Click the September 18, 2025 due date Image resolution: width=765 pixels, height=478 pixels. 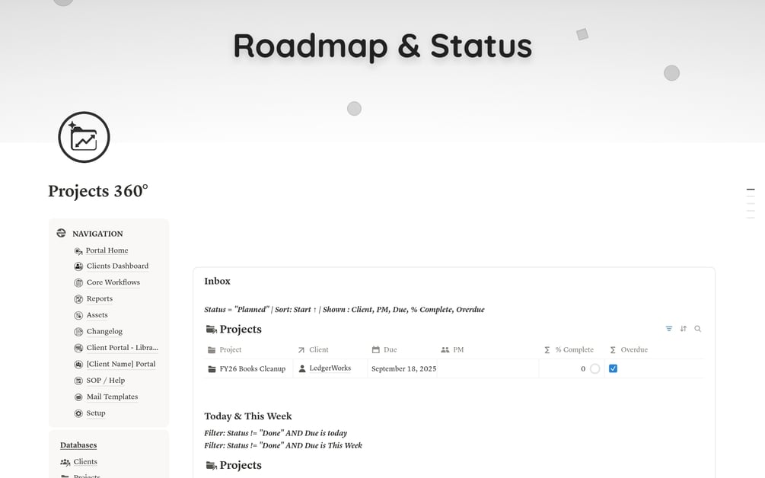404,369
